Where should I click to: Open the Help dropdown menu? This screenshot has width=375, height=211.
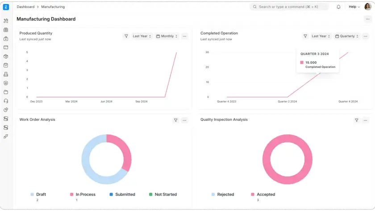pos(354,7)
